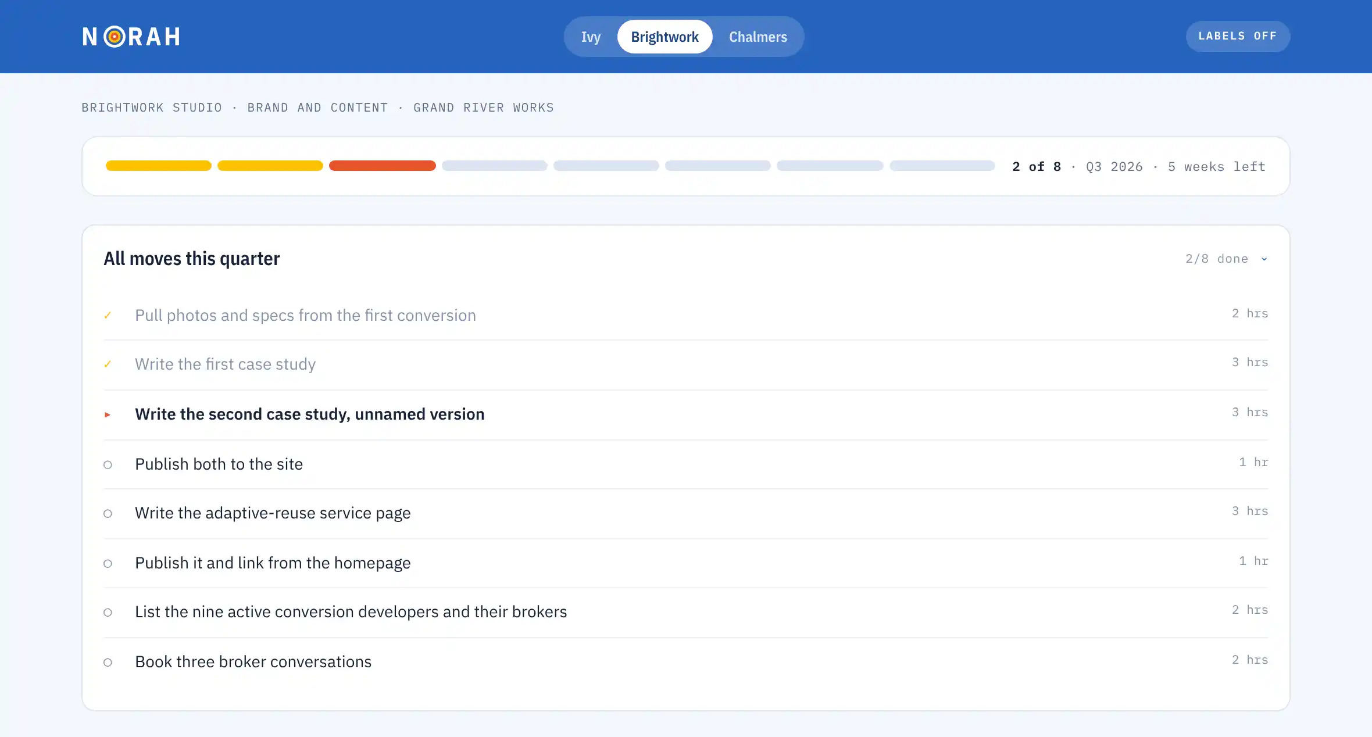Click the last grey progress segment
Screen dimensions: 1372x737
click(x=942, y=166)
